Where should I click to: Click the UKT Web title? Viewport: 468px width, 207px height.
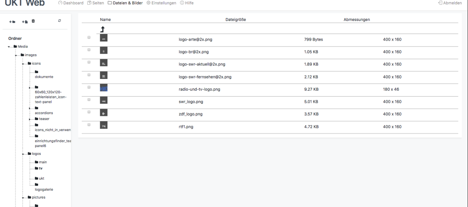click(x=25, y=3)
